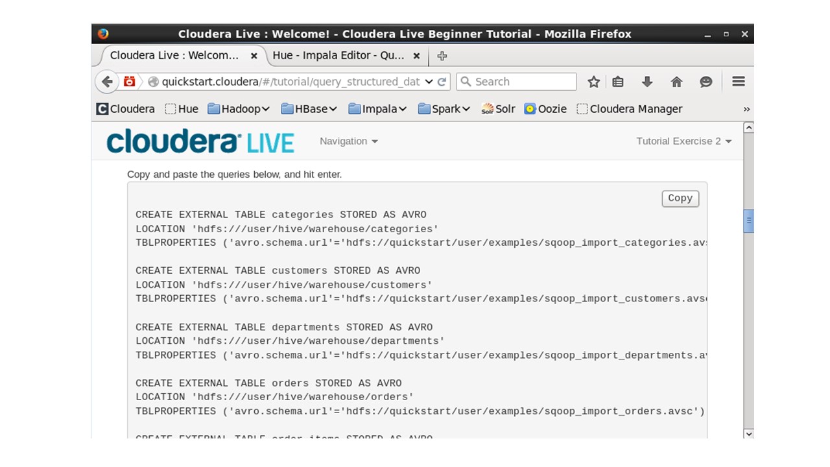Click LOCATION 'hdfs:///user/hive/warehouse/customers' line

tap(284, 285)
